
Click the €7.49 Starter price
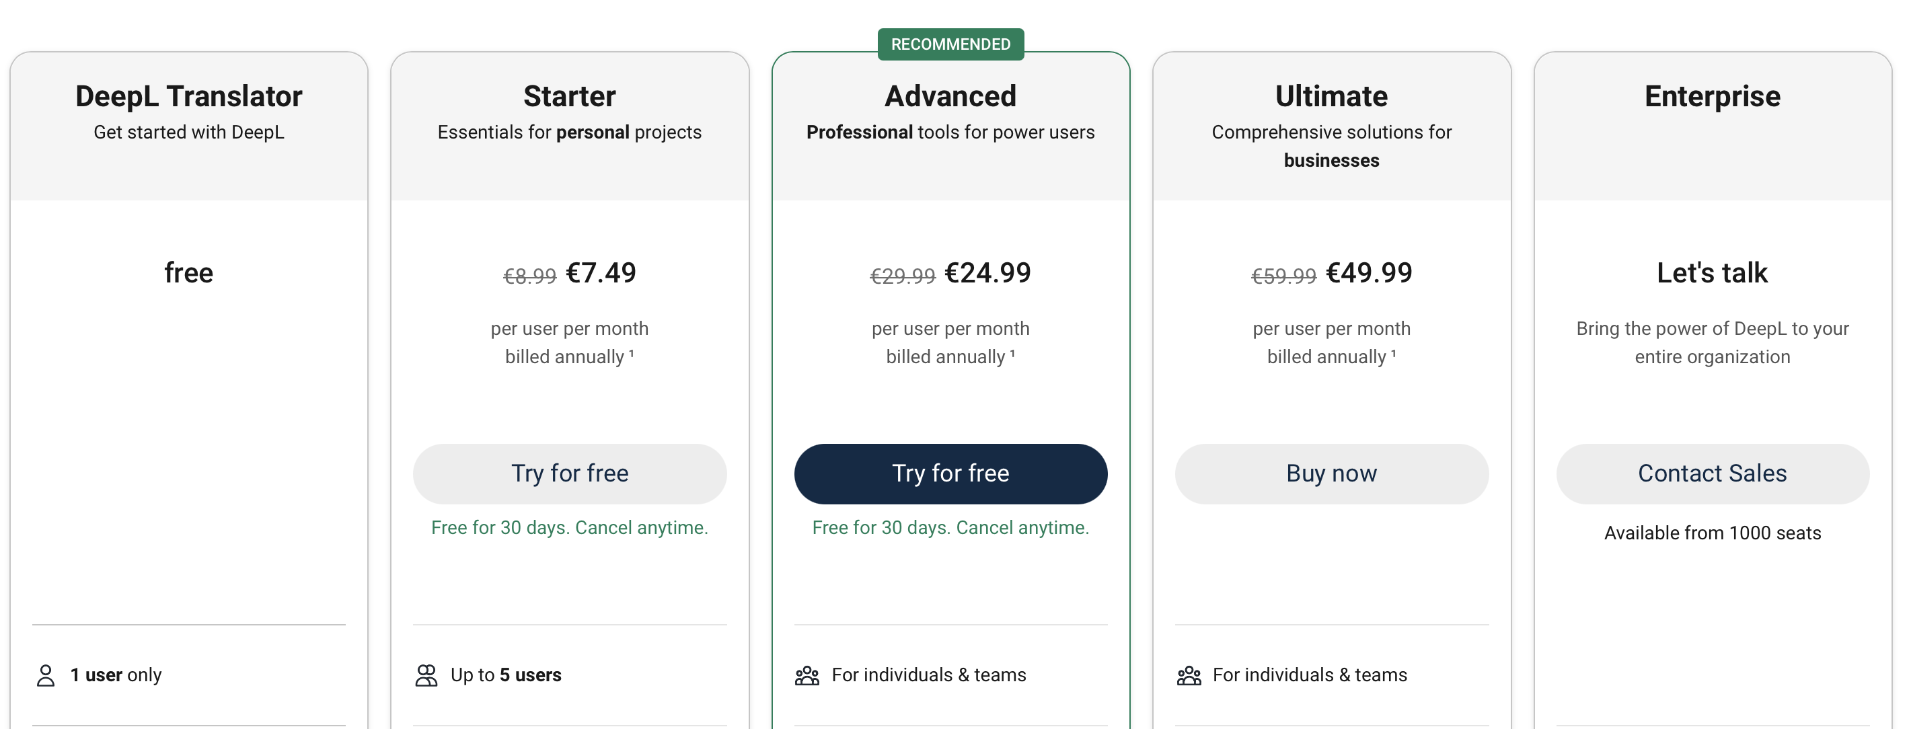600,272
